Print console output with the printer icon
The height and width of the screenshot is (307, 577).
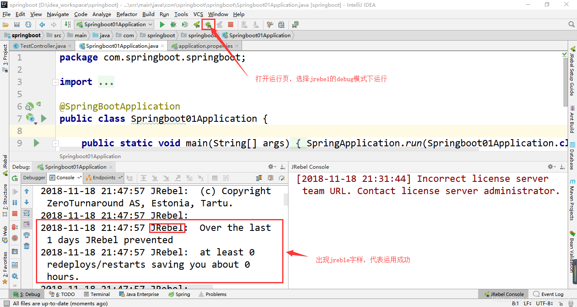pyautogui.click(x=27, y=235)
